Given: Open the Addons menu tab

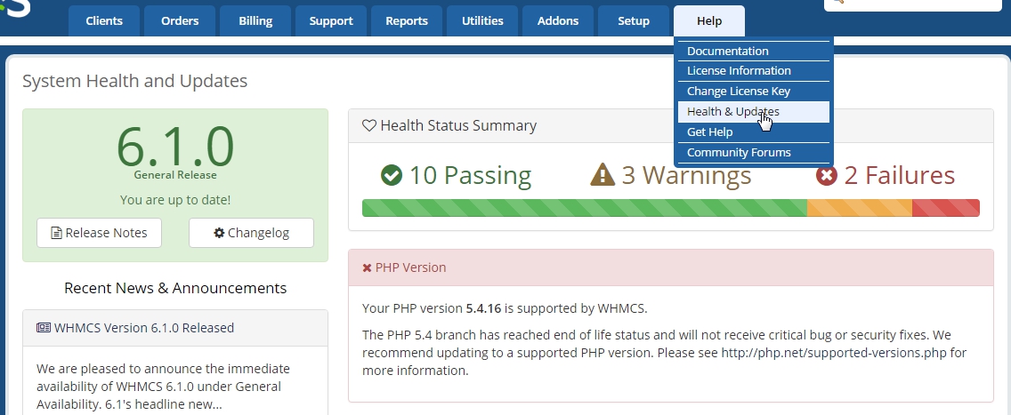Looking at the screenshot, I should coord(558,20).
